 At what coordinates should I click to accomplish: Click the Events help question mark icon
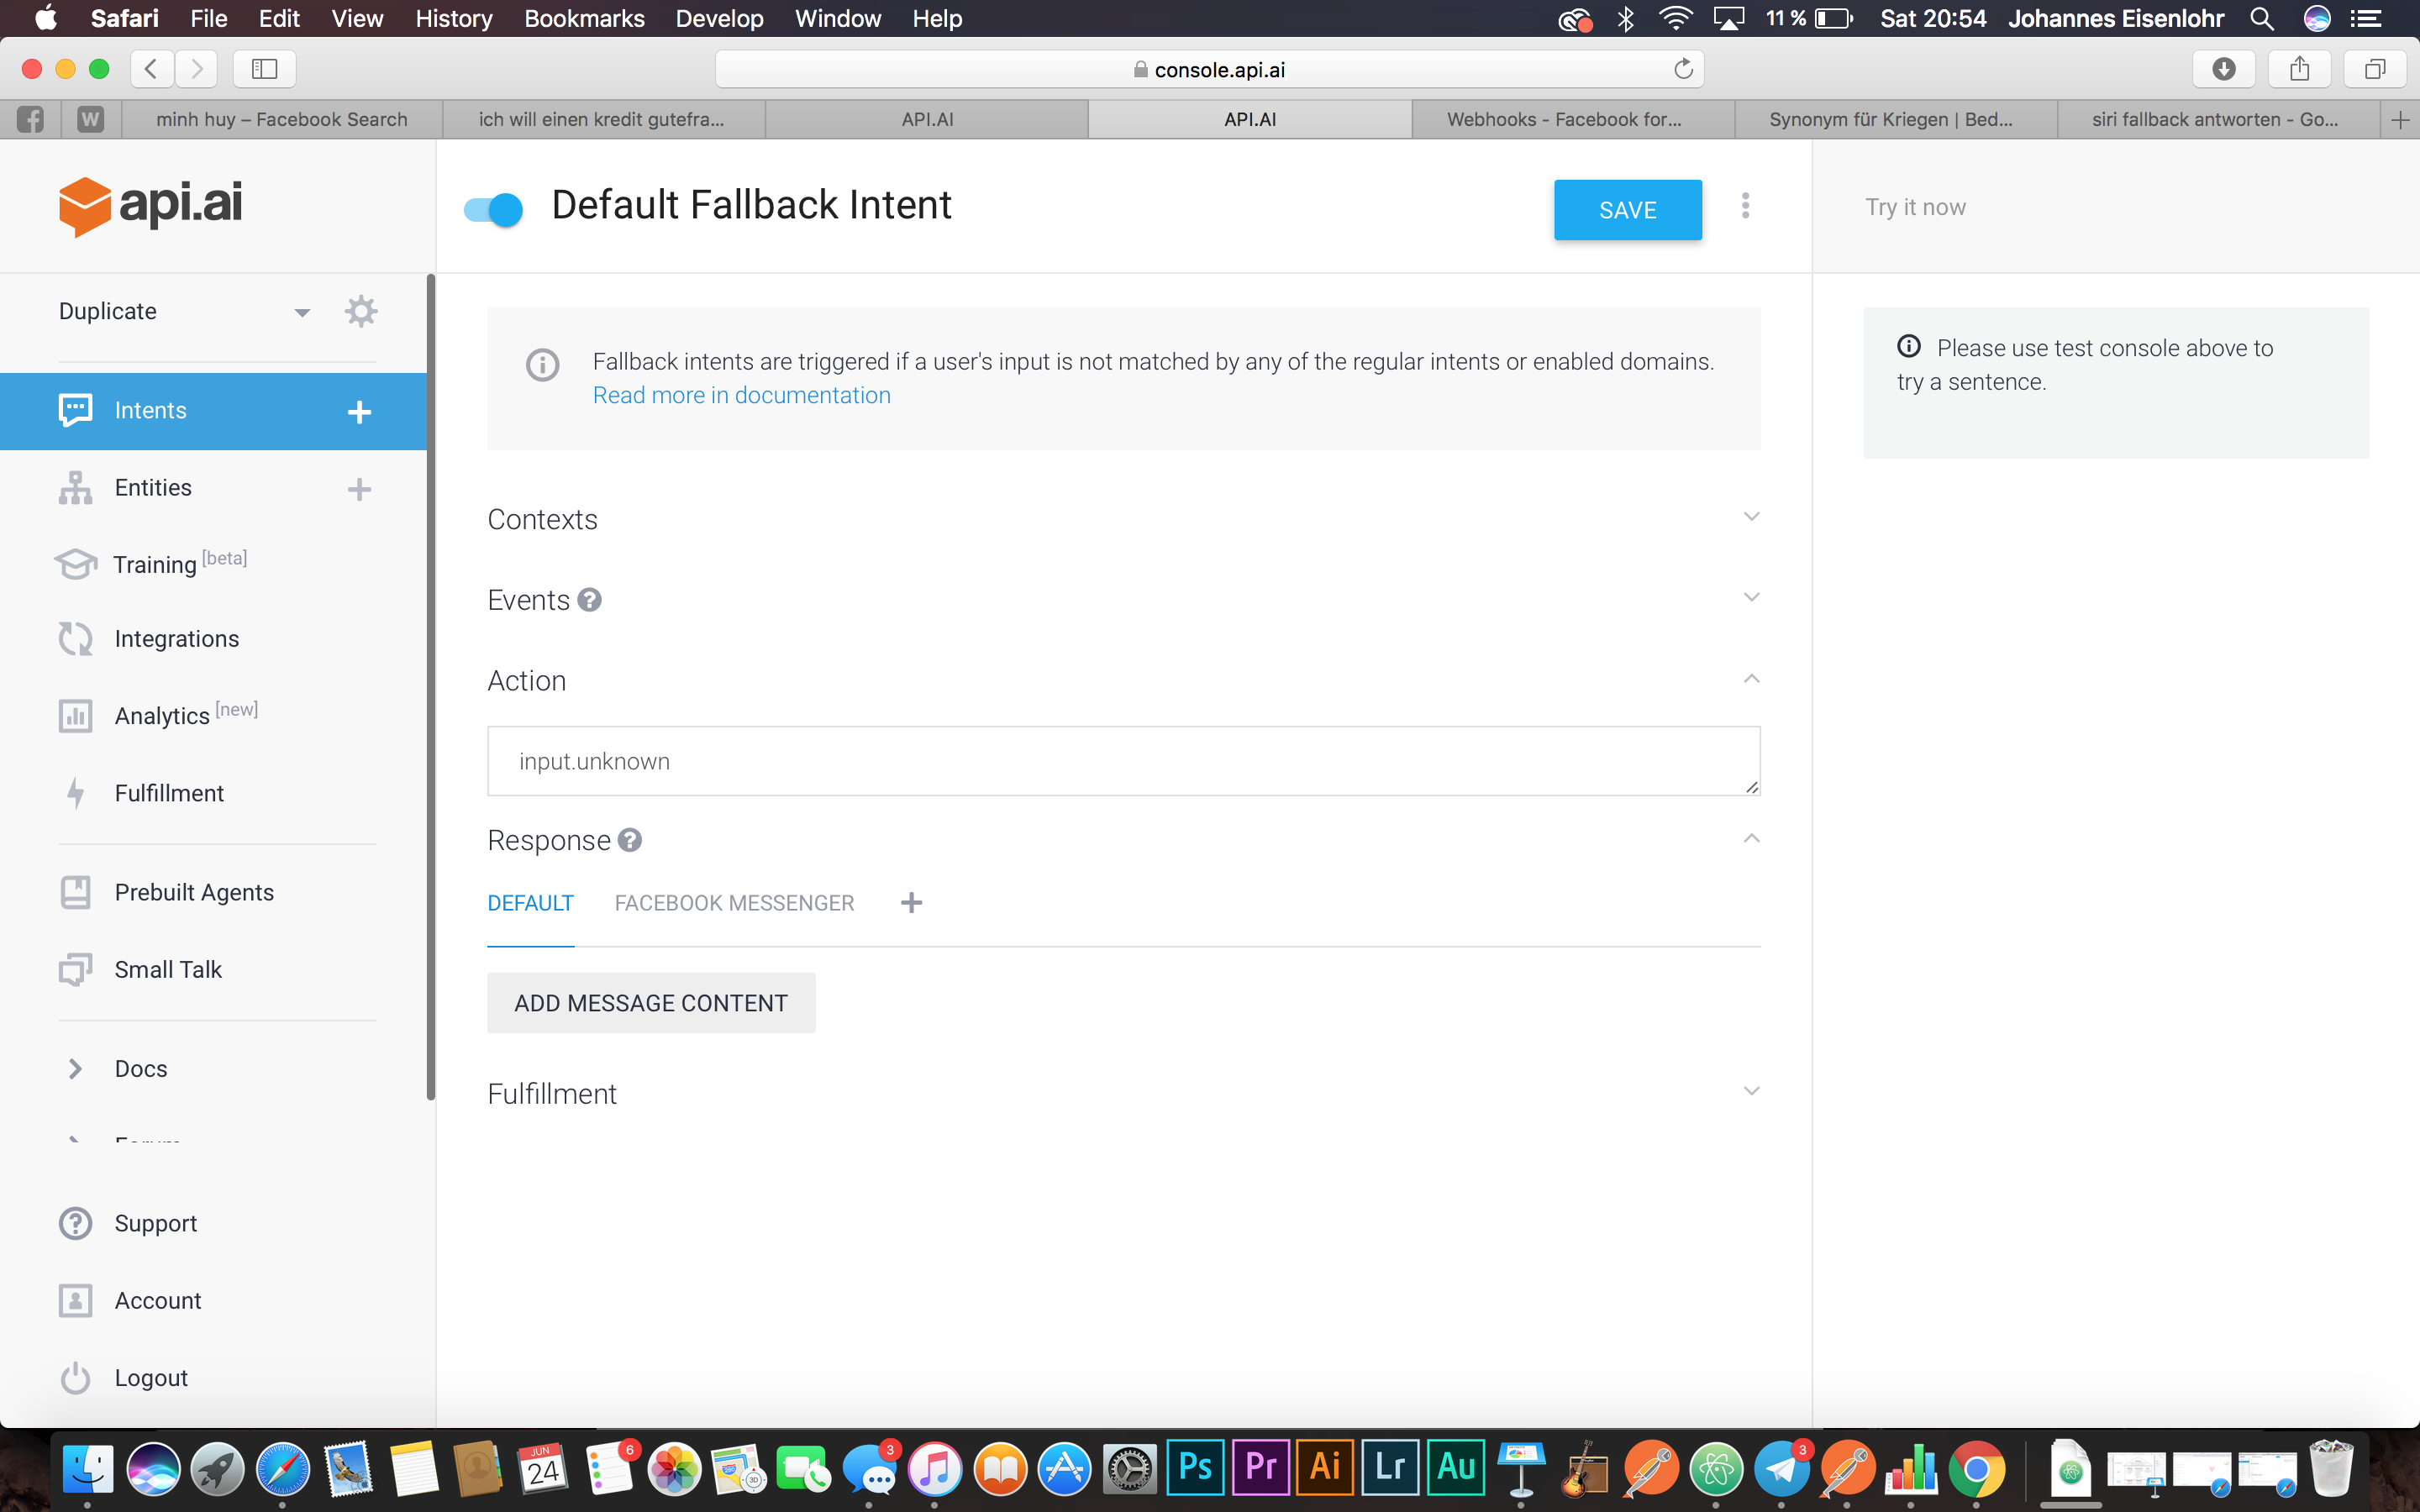(589, 600)
